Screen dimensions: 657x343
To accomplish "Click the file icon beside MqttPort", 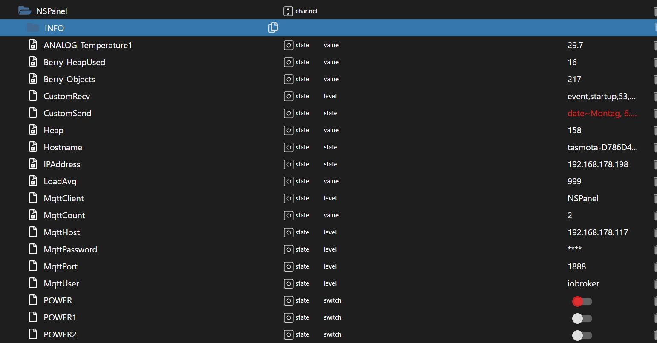I will point(33,266).
